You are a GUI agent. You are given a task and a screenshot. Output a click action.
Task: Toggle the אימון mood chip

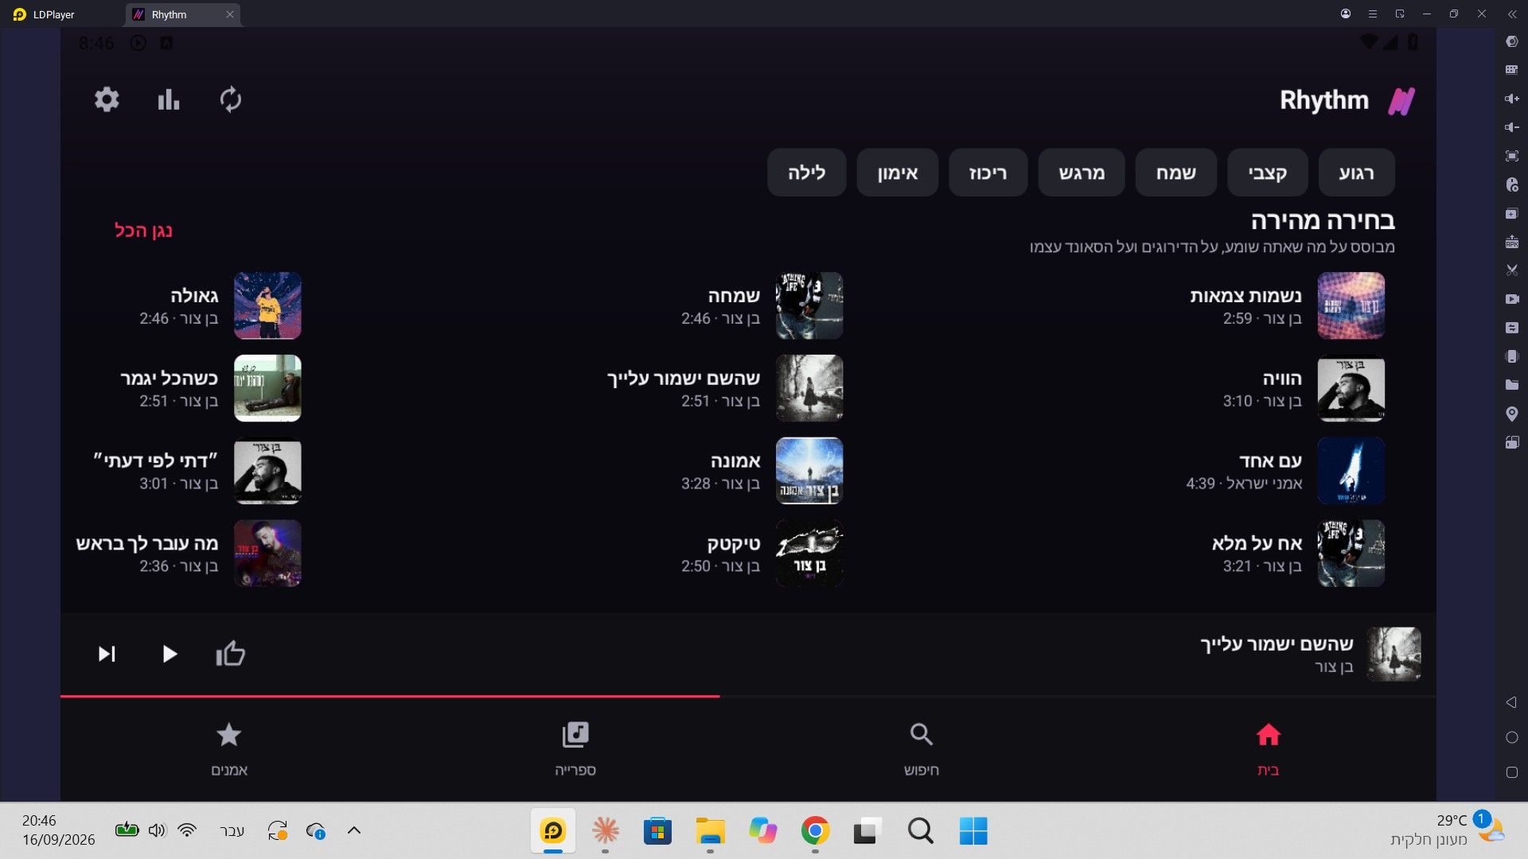[898, 173]
